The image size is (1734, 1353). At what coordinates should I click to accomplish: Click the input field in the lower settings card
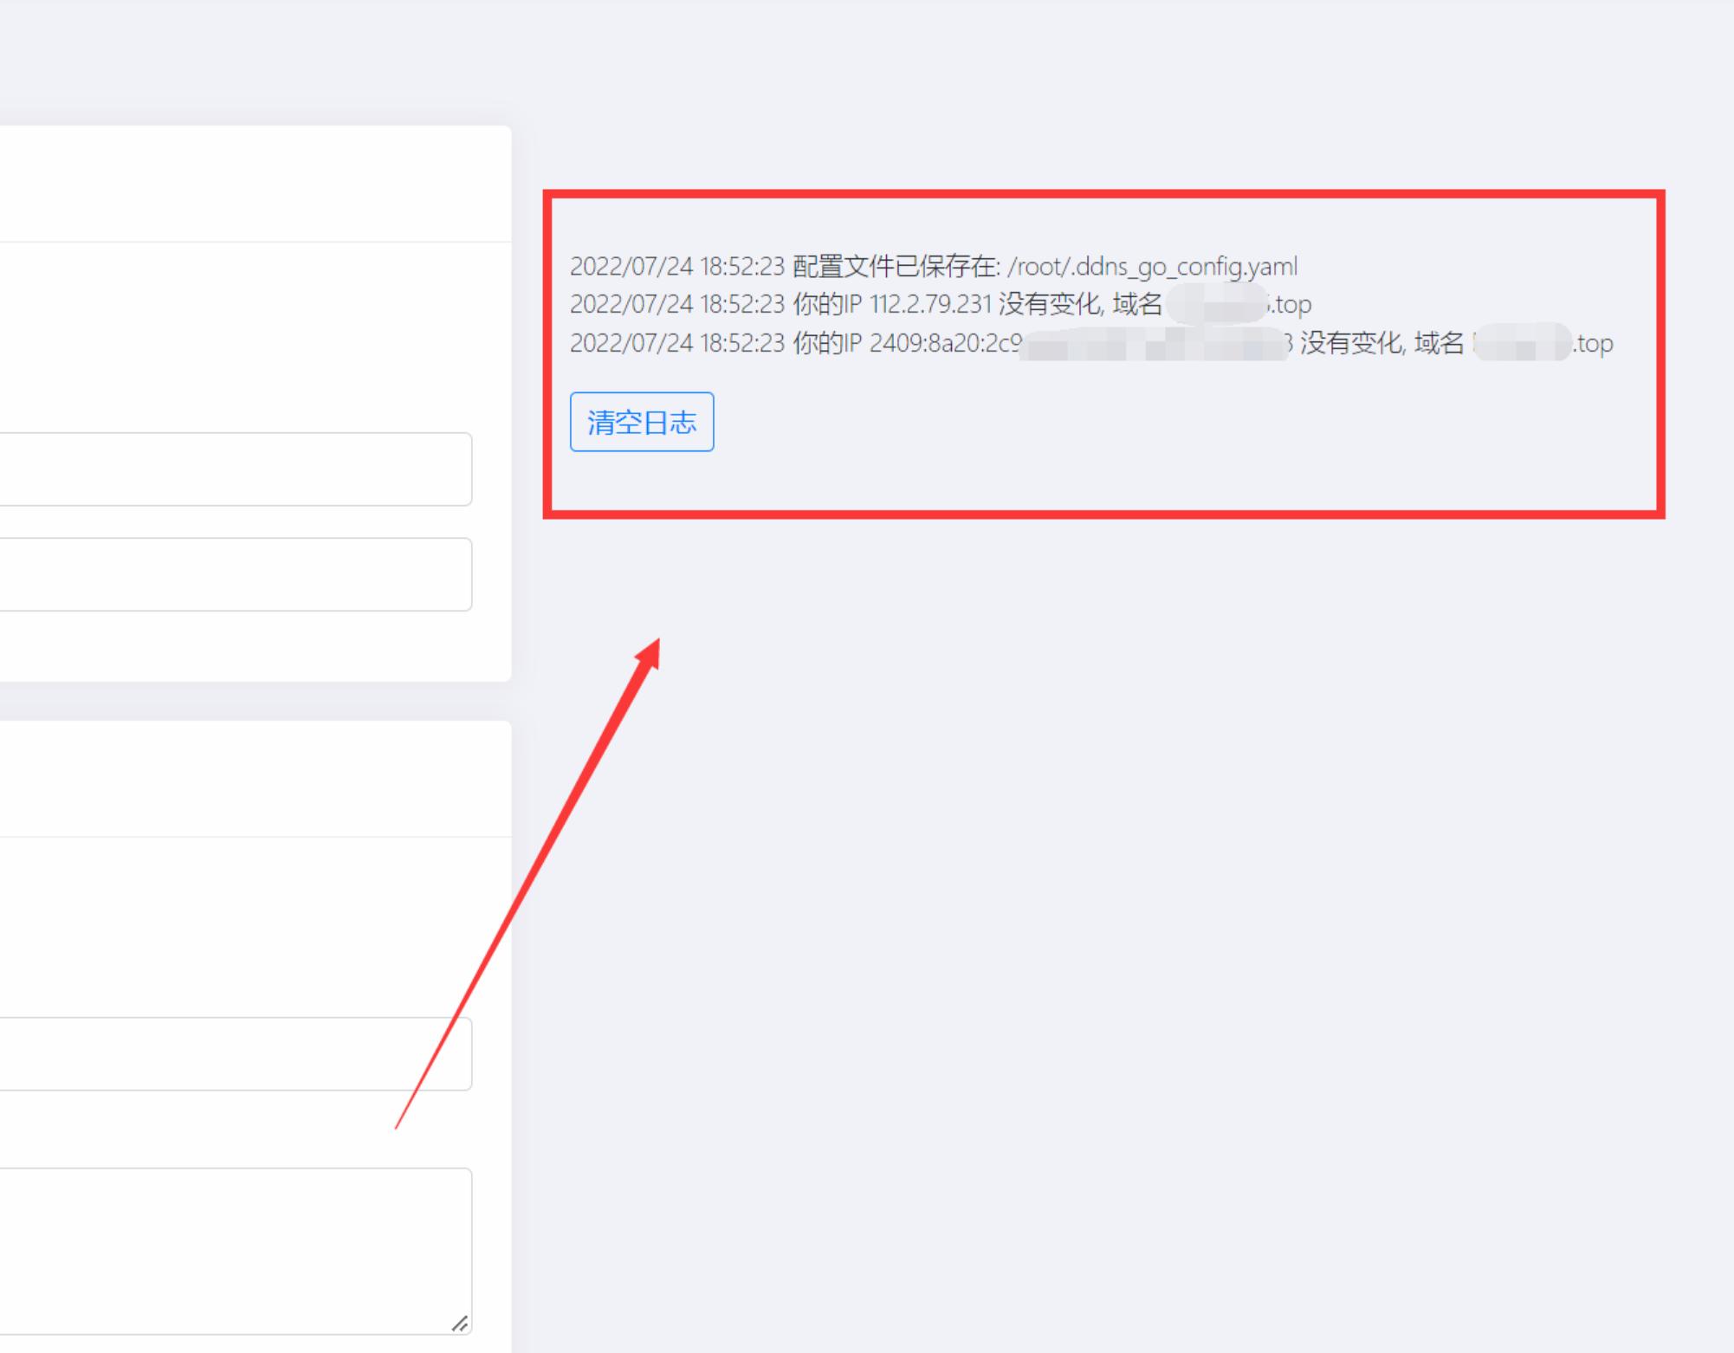234,1053
